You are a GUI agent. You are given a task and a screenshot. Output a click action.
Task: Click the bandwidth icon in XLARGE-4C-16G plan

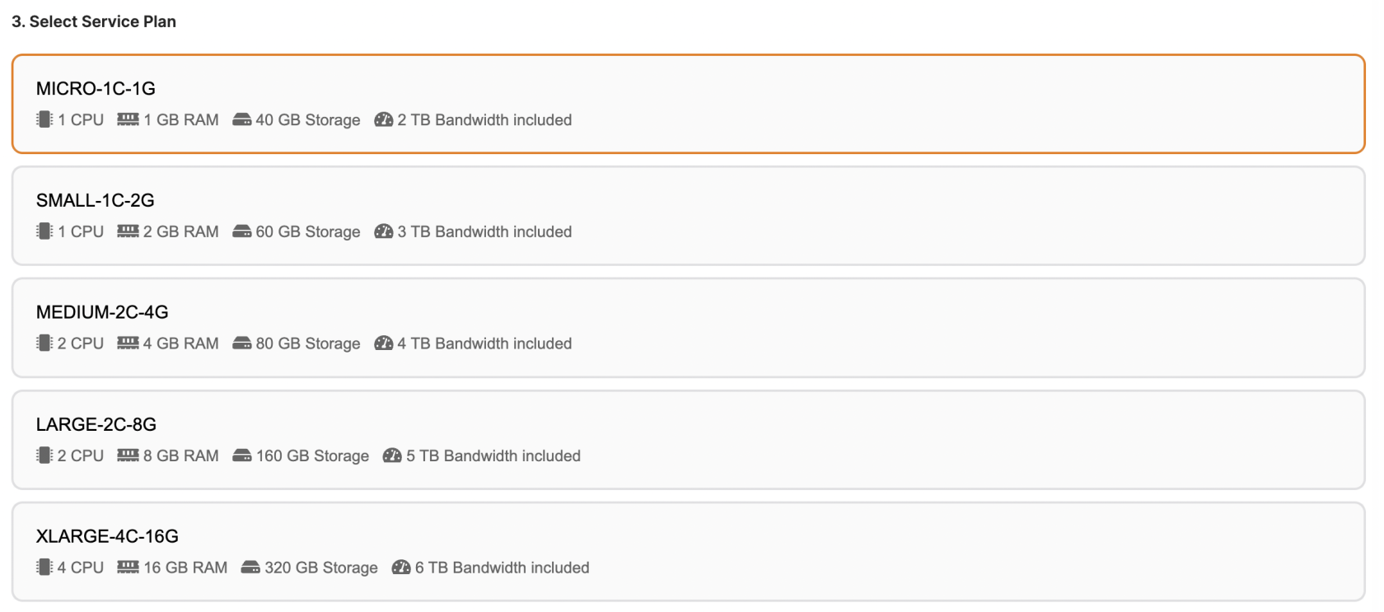[x=400, y=568]
